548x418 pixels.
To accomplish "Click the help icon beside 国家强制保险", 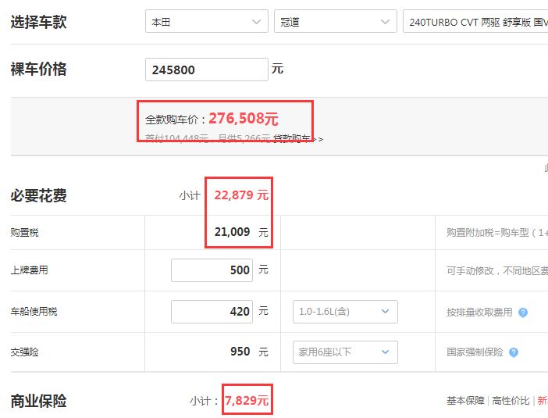I will (x=514, y=352).
